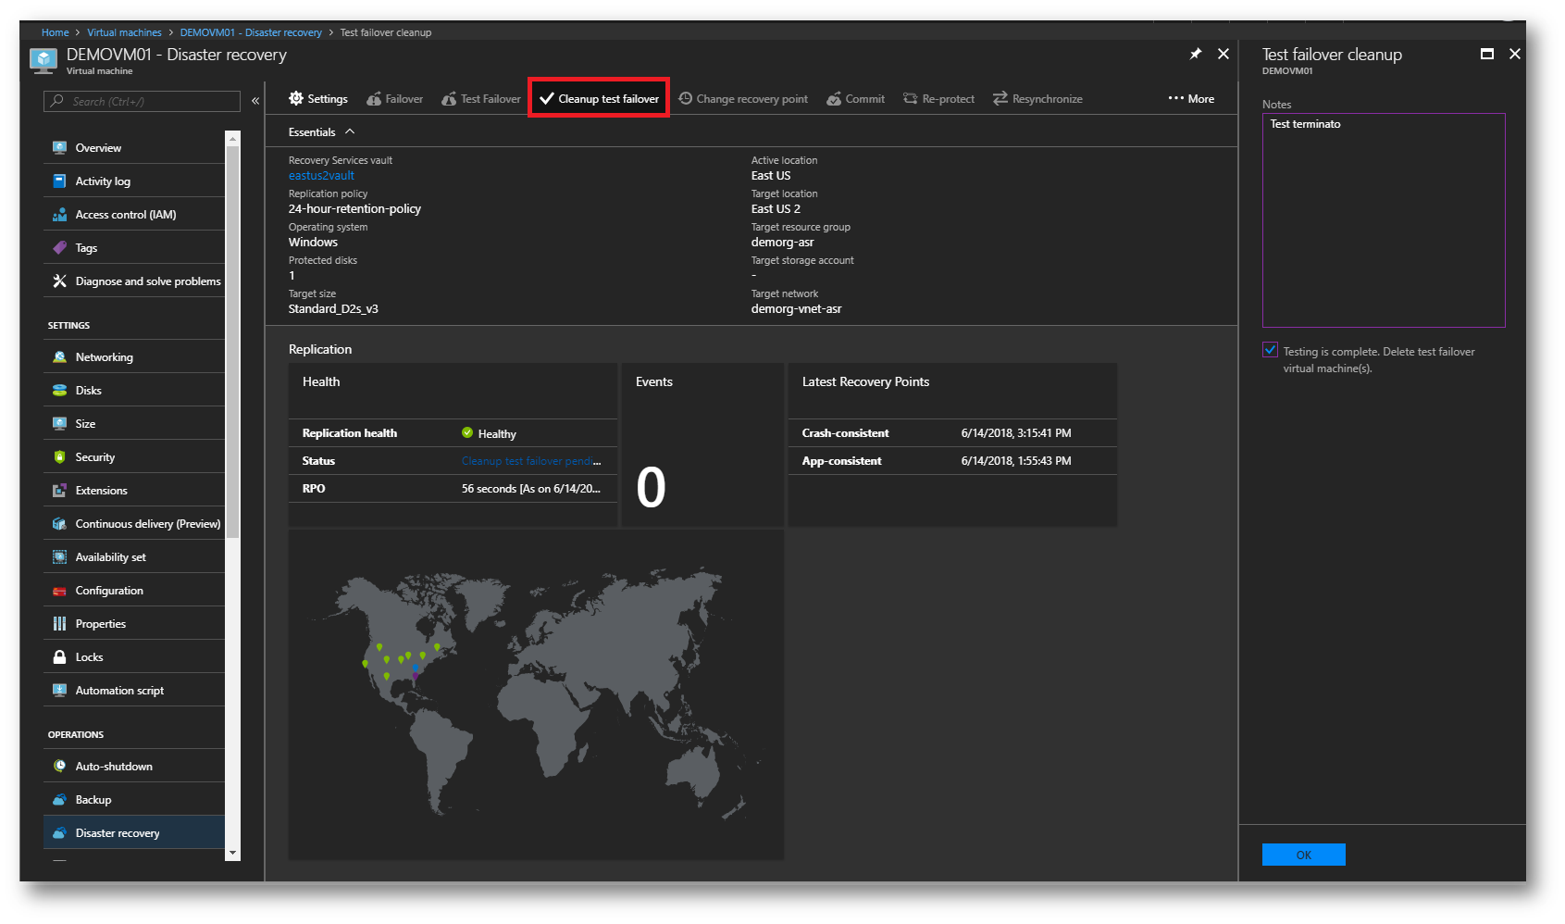This screenshot has height=924, width=1565.
Task: Click the Continuous delivery (Preview) icon
Action: point(59,523)
